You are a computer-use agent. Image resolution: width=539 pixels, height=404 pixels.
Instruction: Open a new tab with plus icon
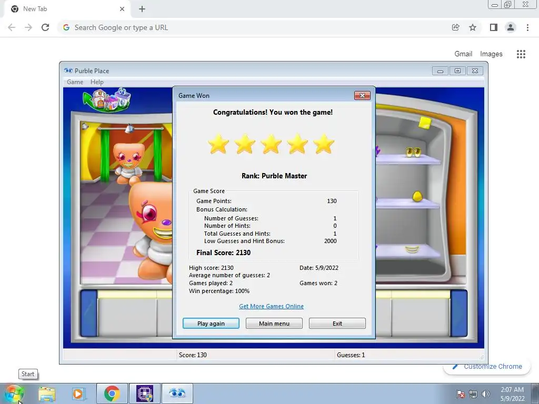coord(142,9)
